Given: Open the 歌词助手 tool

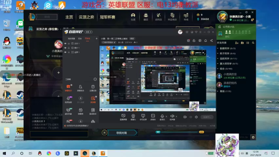Looking at the screenshot, I should (93, 111).
